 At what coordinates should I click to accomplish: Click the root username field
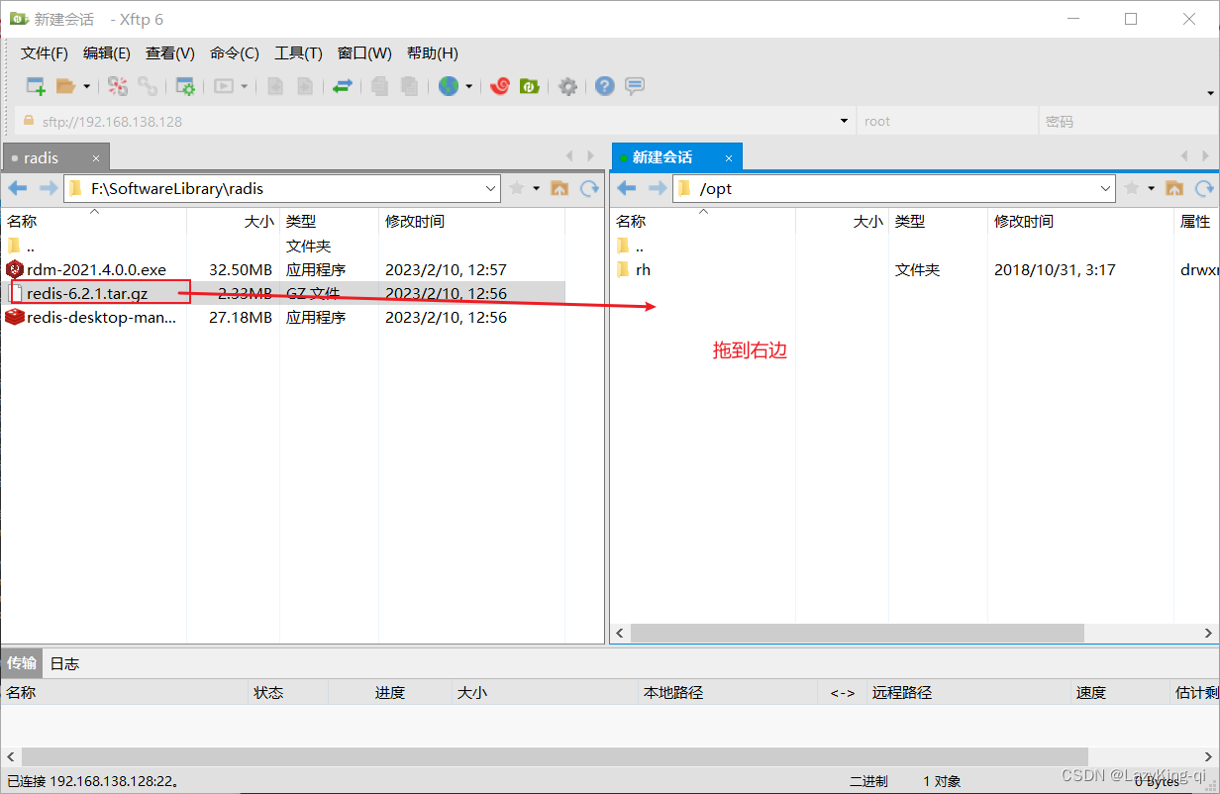click(x=946, y=122)
